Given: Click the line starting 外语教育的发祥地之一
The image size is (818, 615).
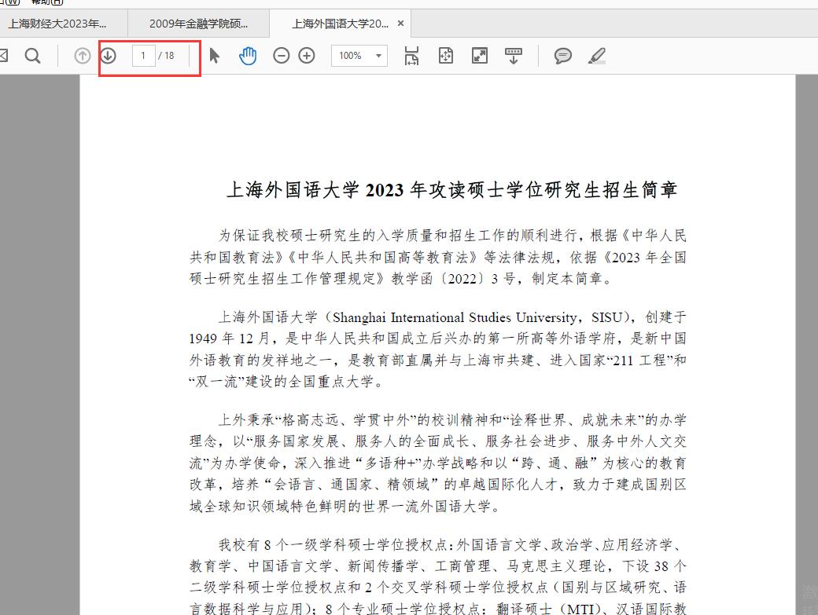Looking at the screenshot, I should [x=437, y=360].
